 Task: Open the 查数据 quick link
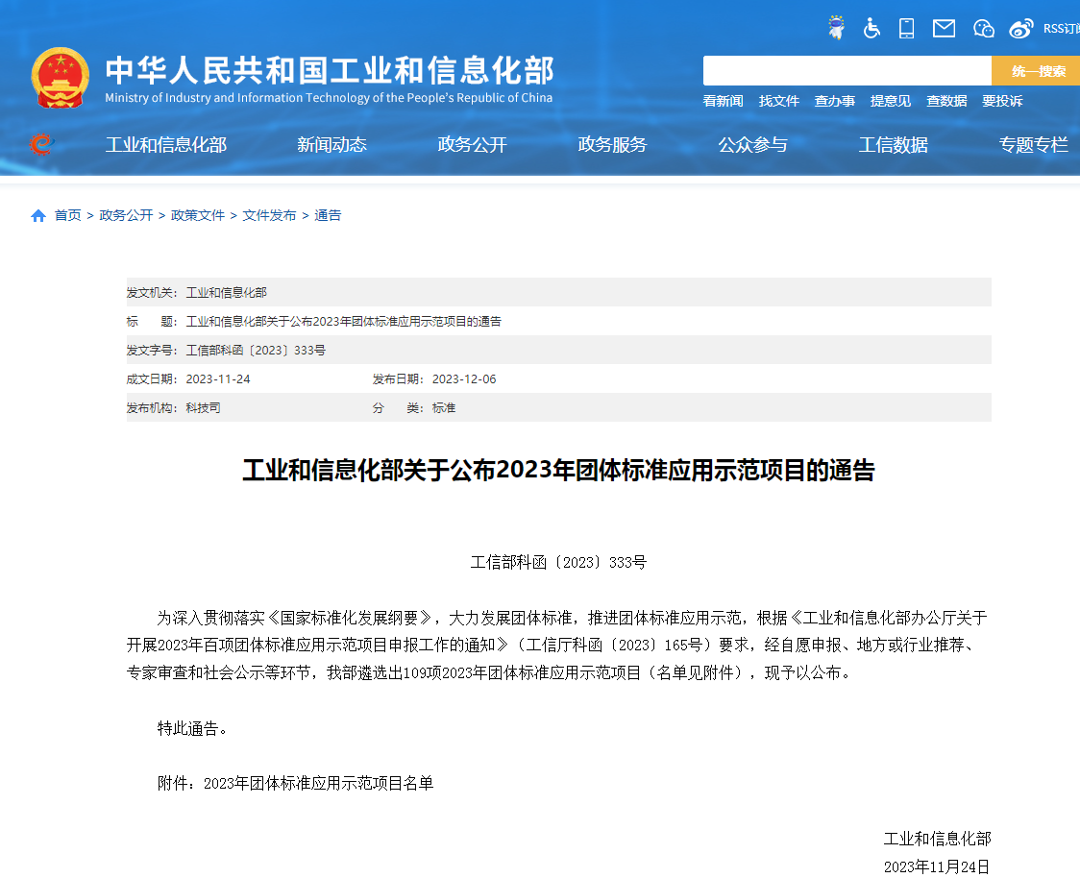[946, 101]
